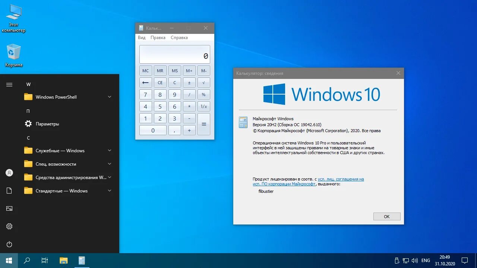The width and height of the screenshot is (477, 268).
Task: Click calculator digit 7
Action: click(x=145, y=95)
